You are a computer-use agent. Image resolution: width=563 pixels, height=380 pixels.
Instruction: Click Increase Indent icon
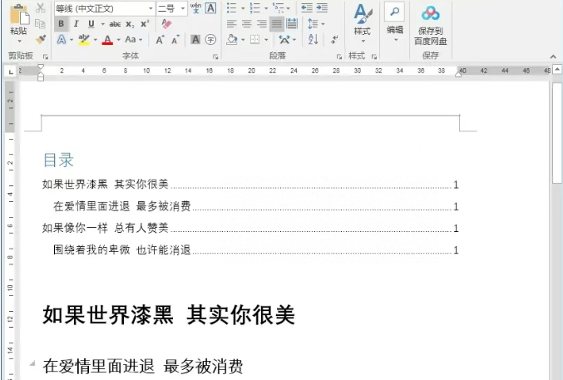coord(322,8)
